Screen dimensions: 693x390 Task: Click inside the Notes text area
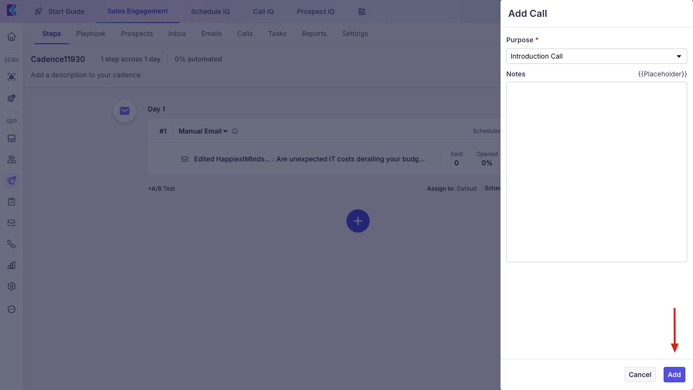point(597,172)
